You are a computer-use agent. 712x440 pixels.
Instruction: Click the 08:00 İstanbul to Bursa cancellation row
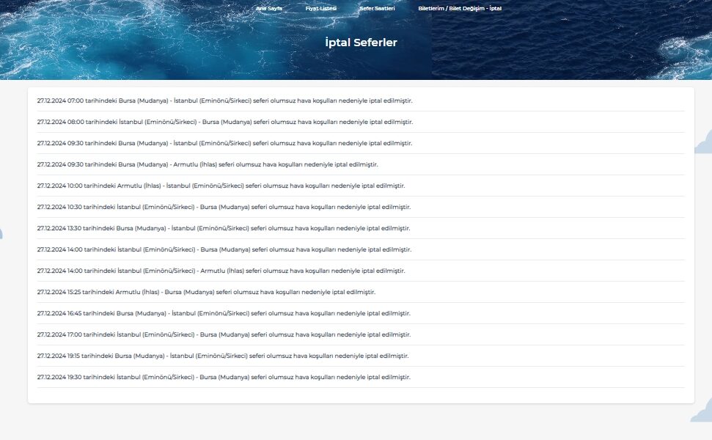coord(224,122)
